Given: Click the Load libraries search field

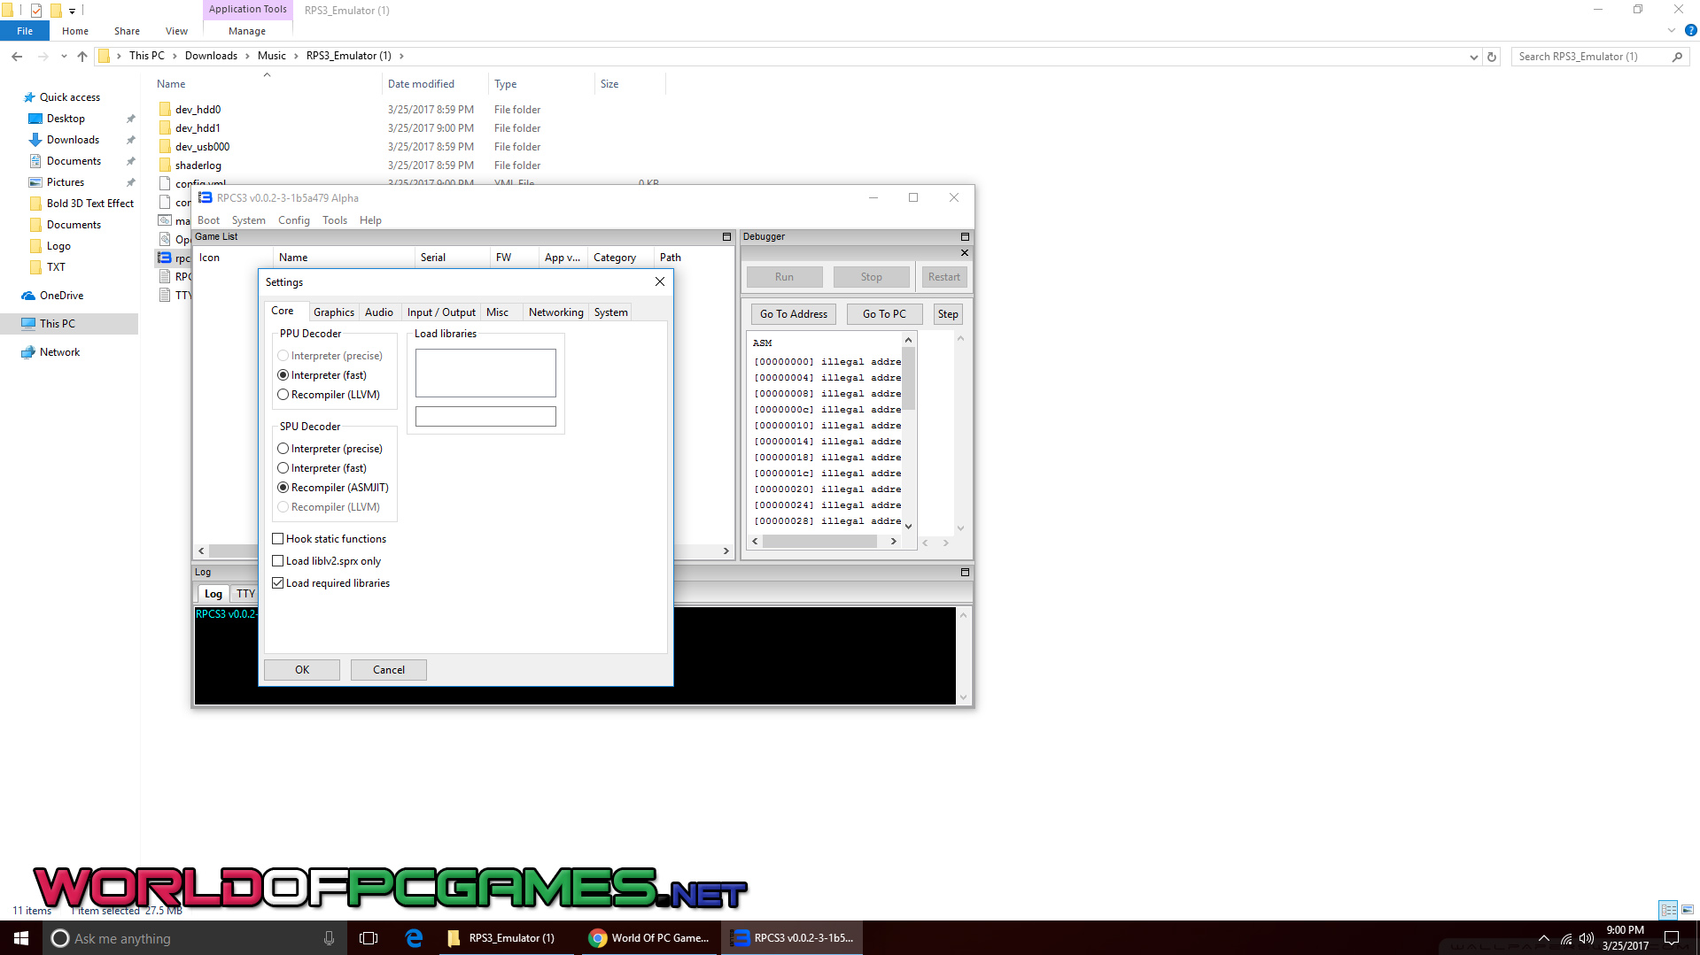Looking at the screenshot, I should (485, 417).
